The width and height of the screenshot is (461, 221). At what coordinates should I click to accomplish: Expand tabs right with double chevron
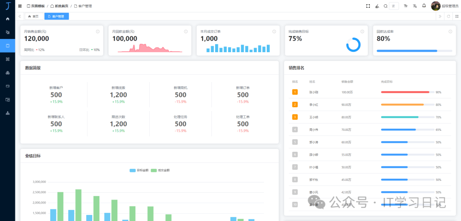click(440, 17)
